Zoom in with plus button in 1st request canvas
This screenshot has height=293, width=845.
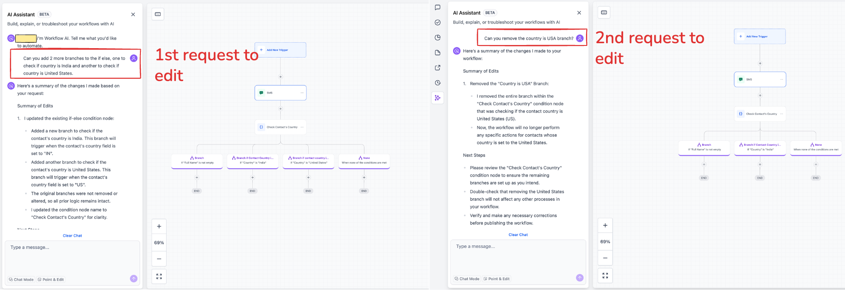(x=159, y=226)
